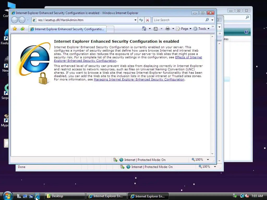
Task: Click the taskbar clock showing 7:03 AM
Action: (x=257, y=196)
